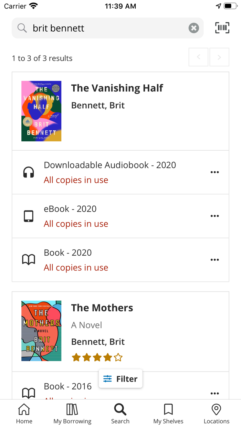Viewport: 241px width, 428px height.
Task: Open The Vanishing Half cover thumbnail
Action: (x=41, y=111)
